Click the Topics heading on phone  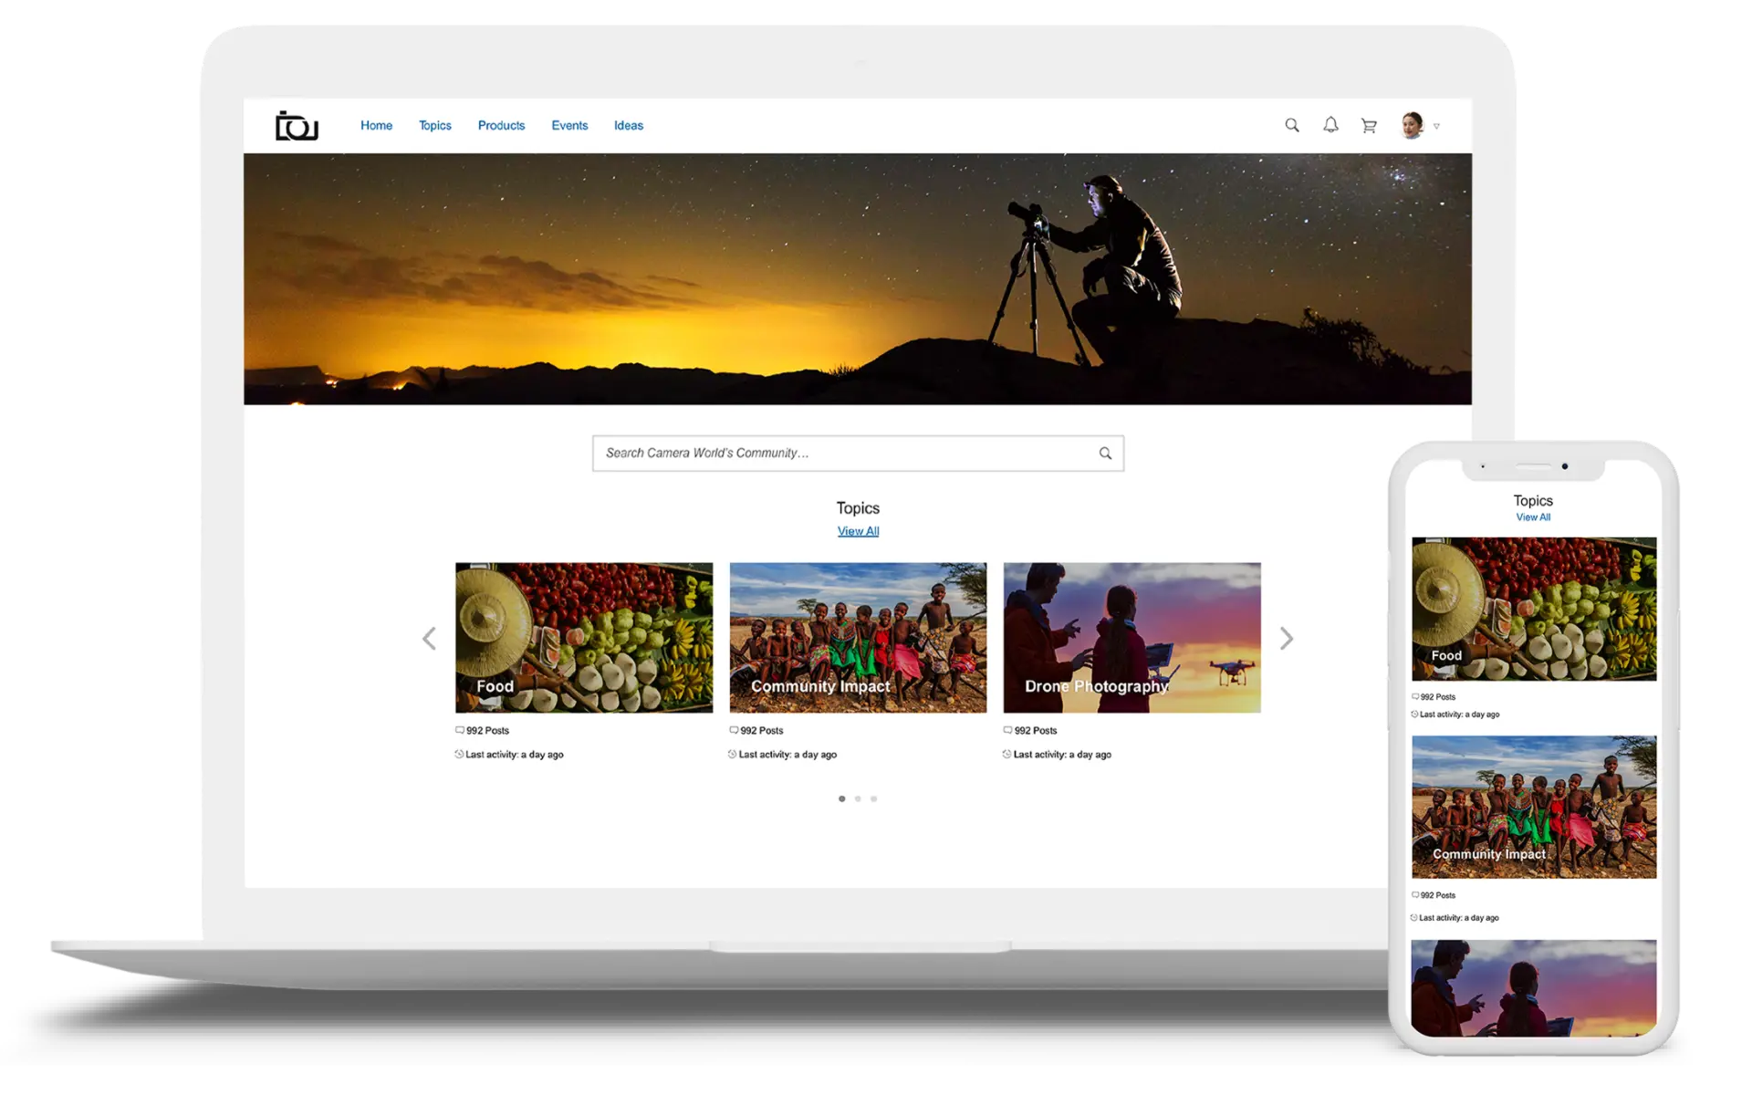coord(1533,501)
